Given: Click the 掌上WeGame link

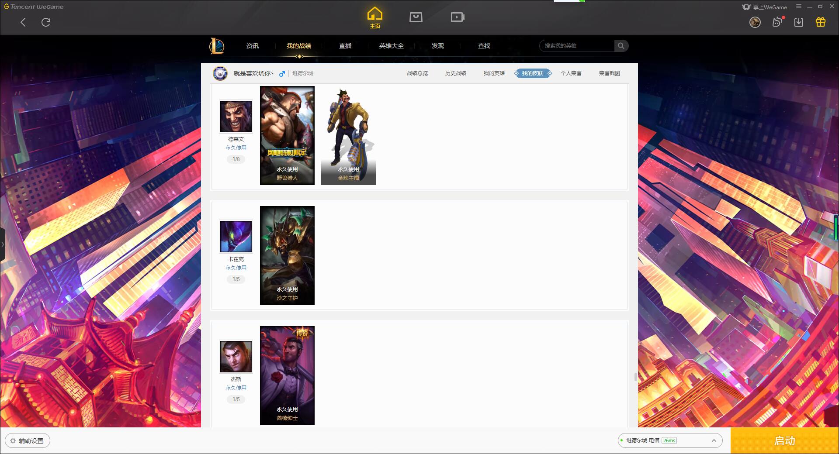Looking at the screenshot, I should click(x=764, y=7).
